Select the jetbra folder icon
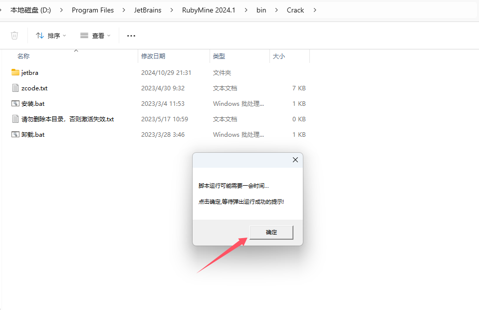Viewport: 479px width, 310px height. tap(15, 72)
